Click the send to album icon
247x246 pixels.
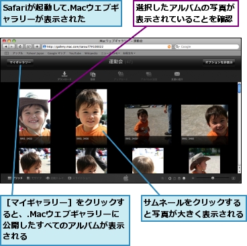tap(149, 74)
